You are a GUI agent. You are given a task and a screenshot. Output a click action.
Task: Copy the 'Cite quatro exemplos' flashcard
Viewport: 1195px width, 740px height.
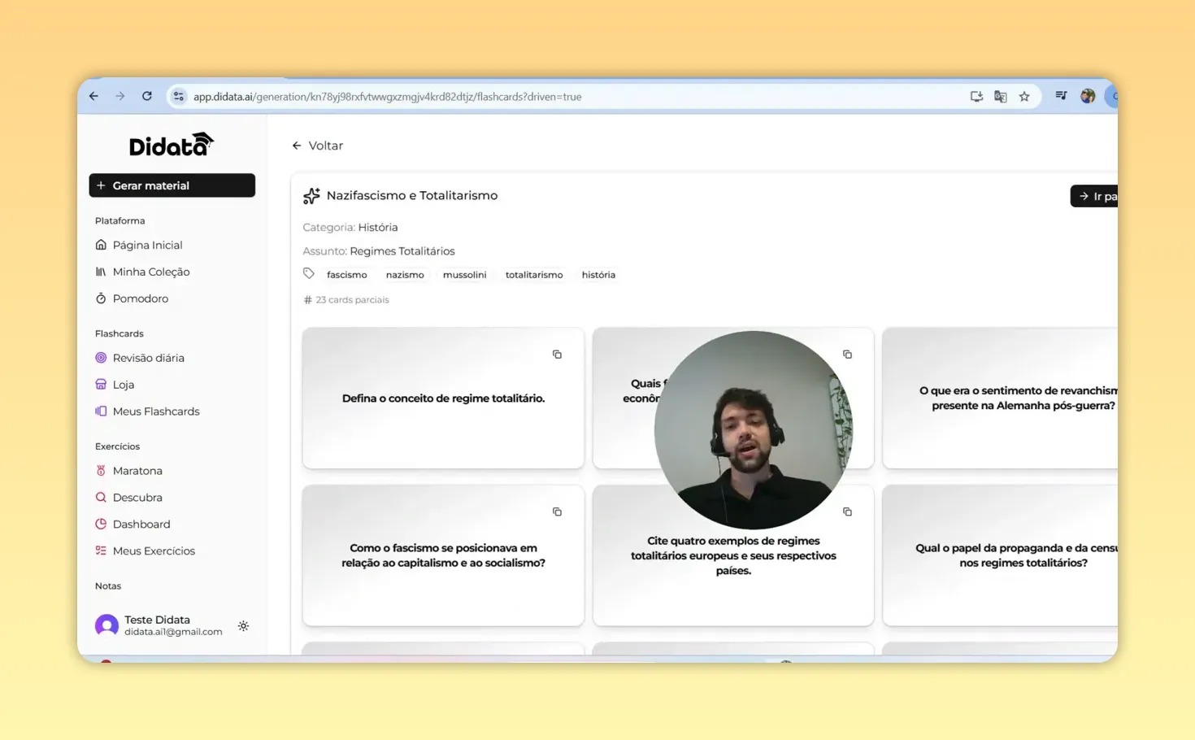847,511
